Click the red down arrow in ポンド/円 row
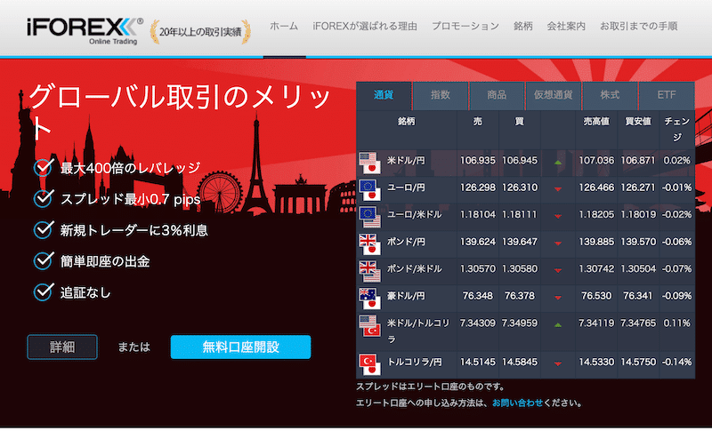The image size is (712, 431). [558, 243]
